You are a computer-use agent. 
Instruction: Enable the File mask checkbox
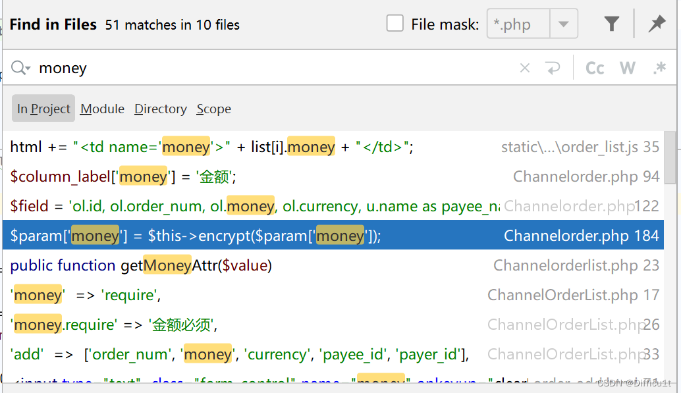[x=395, y=24]
